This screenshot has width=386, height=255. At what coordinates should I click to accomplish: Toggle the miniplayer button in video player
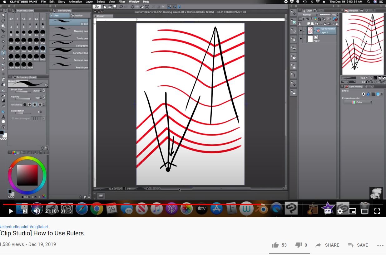click(x=352, y=211)
